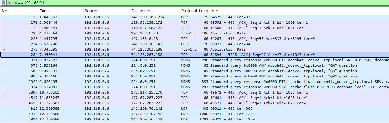Click the display filter bookmark icon
The image size is (389, 123).
click(3, 3)
